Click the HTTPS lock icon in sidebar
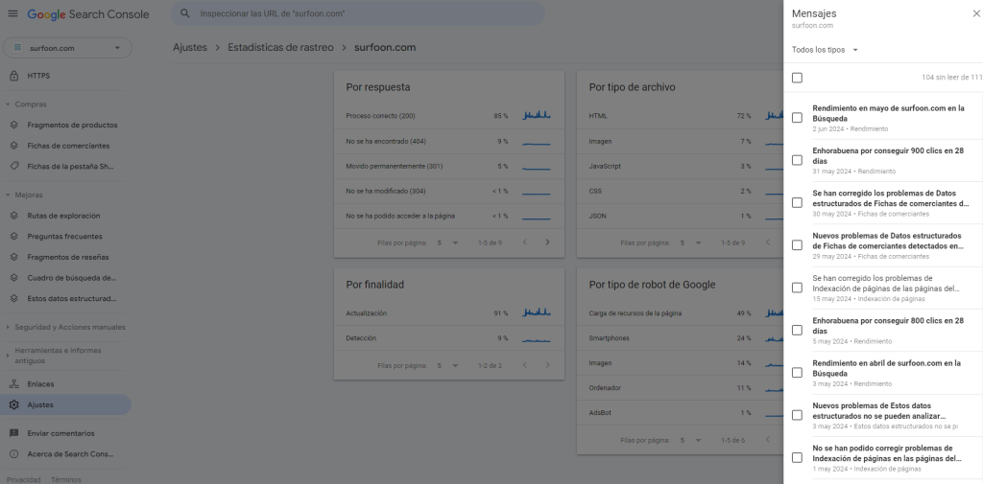This screenshot has width=983, height=484. tap(13, 76)
